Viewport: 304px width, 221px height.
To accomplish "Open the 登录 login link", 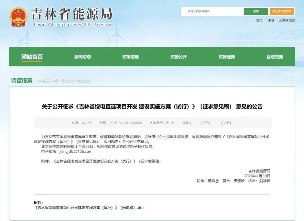I will [x=259, y=20].
